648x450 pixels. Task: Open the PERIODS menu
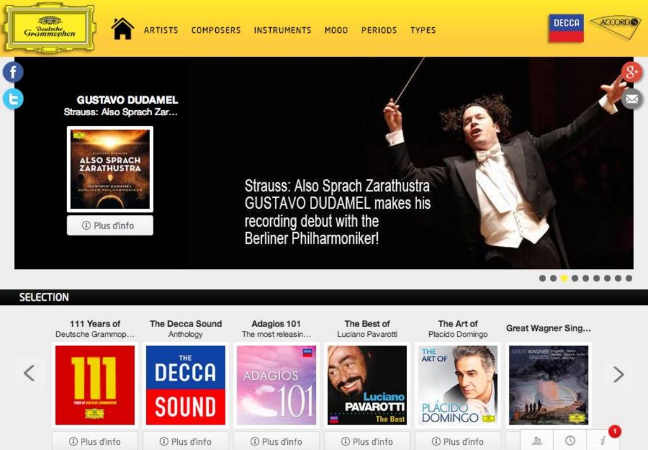pos(379,30)
